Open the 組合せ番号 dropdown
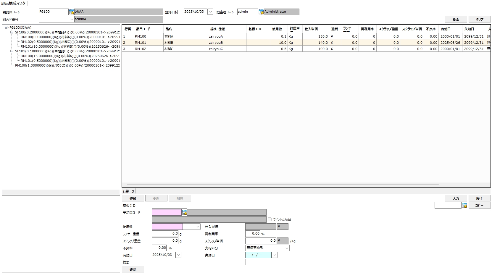The width and height of the screenshot is (492, 273). 71,19
